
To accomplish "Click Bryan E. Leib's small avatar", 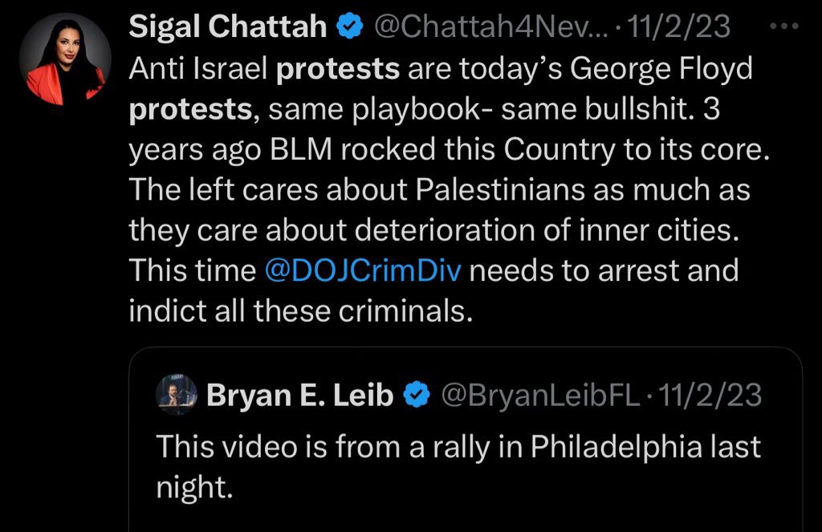I will point(177,394).
